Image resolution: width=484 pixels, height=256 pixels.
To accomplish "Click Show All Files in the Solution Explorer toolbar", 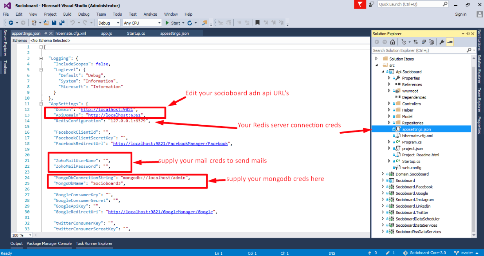I will (x=431, y=42).
